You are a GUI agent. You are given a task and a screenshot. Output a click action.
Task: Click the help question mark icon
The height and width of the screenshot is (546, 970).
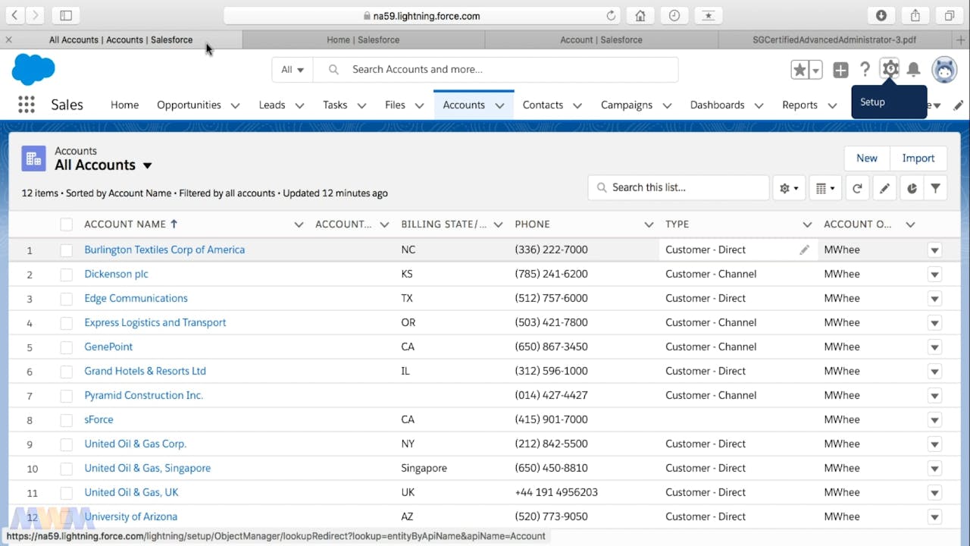tap(865, 70)
